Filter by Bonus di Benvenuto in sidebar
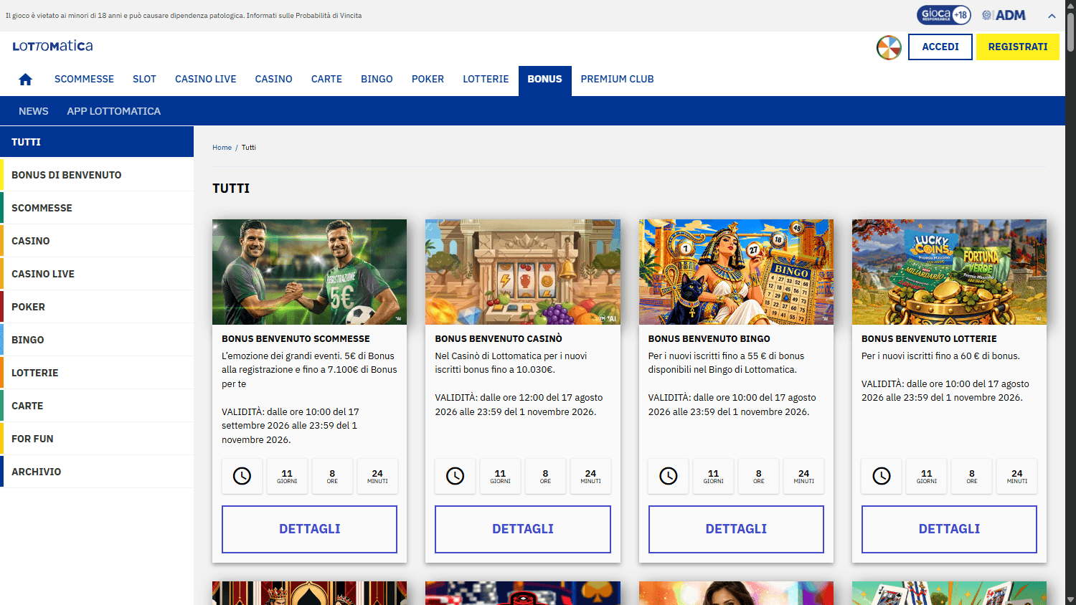Image resolution: width=1076 pixels, height=605 pixels. coord(97,175)
